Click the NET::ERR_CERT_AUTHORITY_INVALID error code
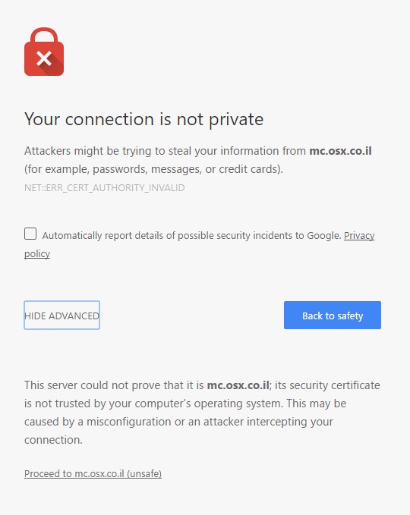 (105, 188)
